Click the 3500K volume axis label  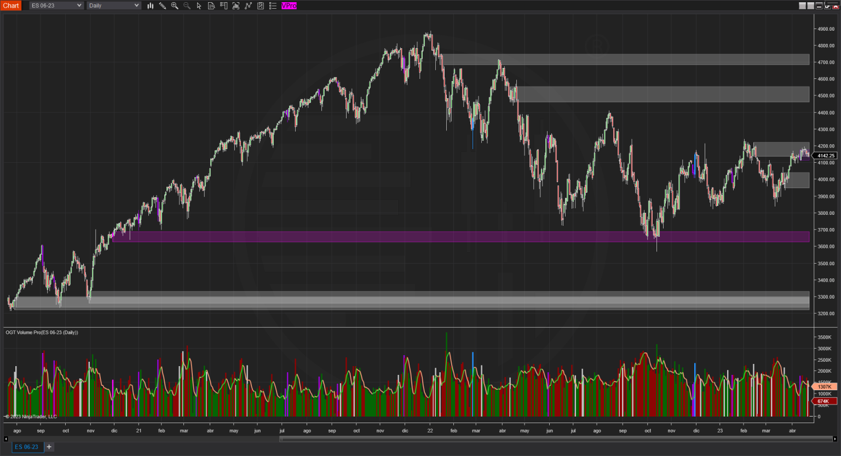[x=825, y=338]
